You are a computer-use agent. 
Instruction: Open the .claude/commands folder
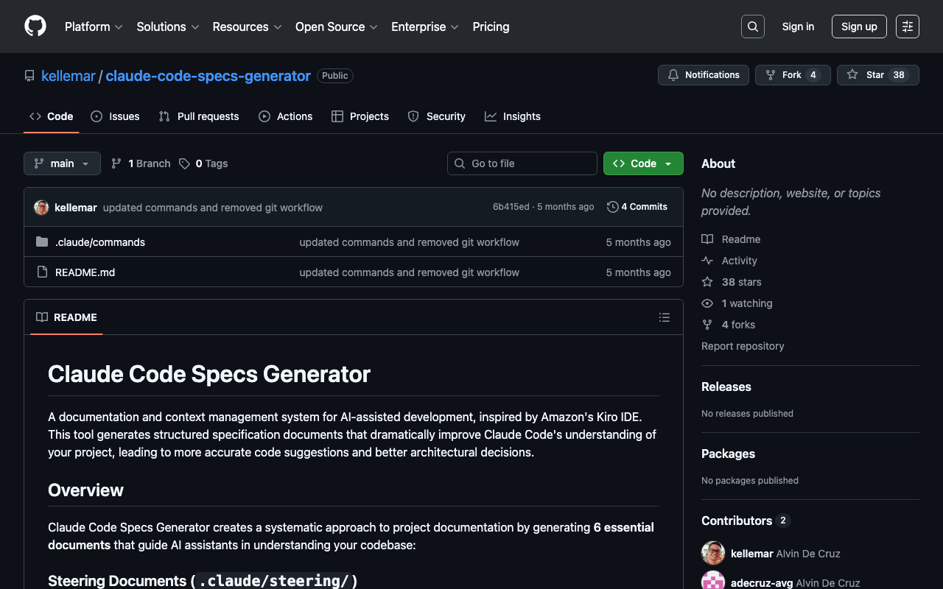pyautogui.click(x=99, y=242)
